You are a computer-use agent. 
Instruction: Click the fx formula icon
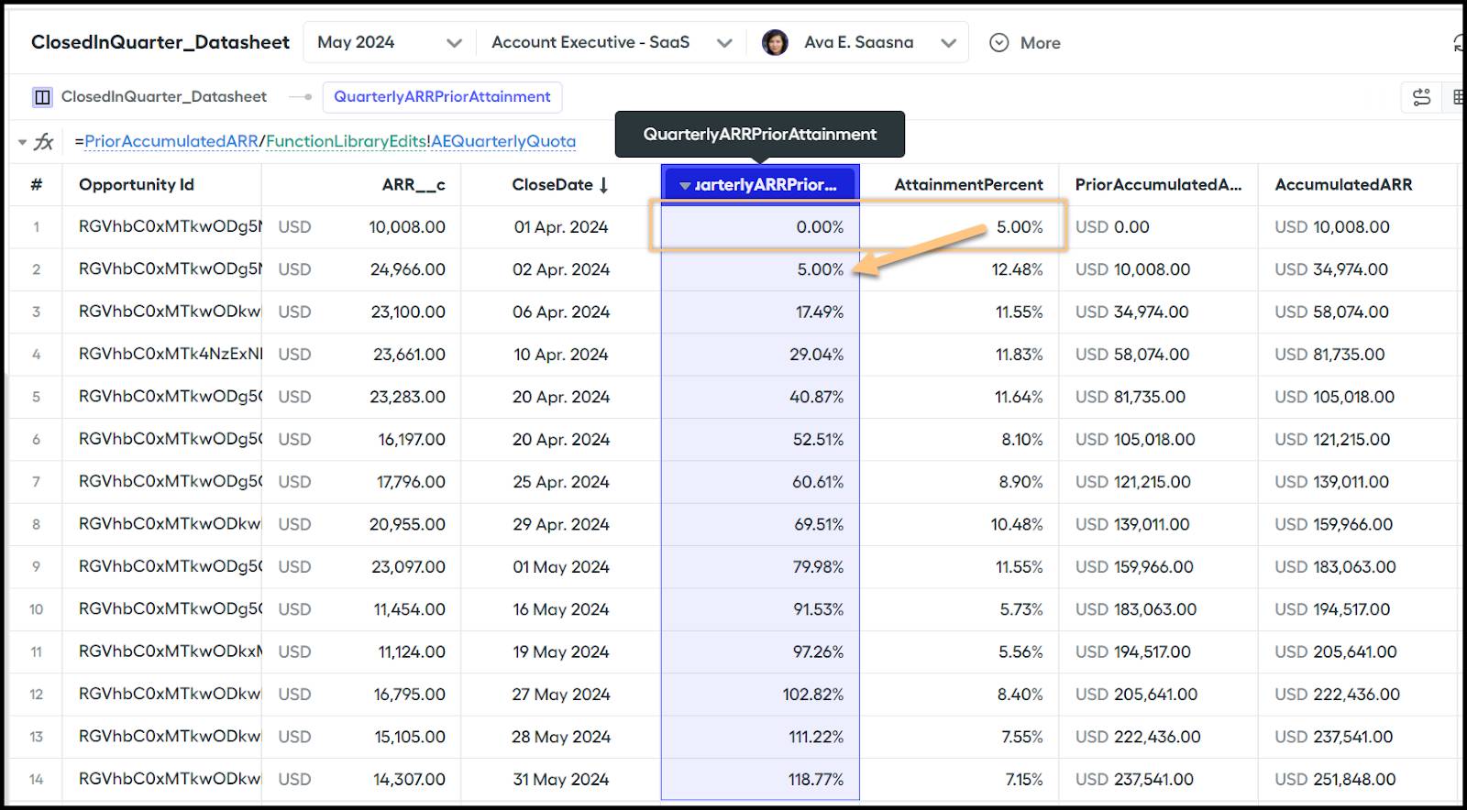[x=44, y=142]
